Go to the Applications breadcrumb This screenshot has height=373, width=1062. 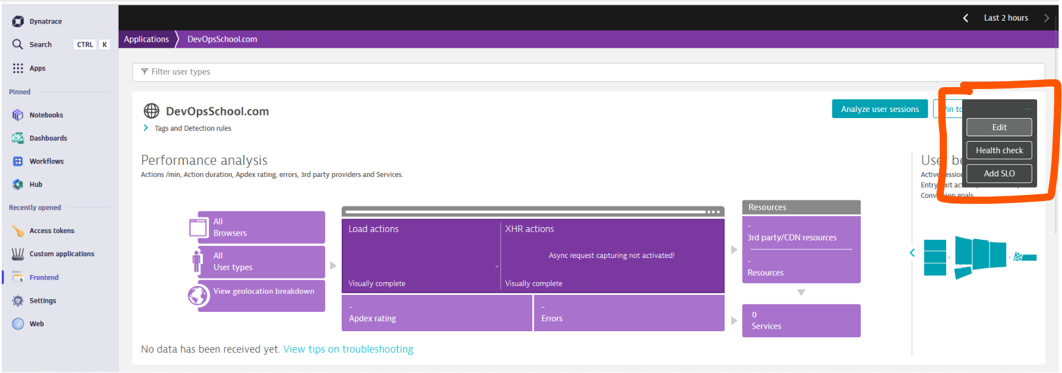(147, 39)
